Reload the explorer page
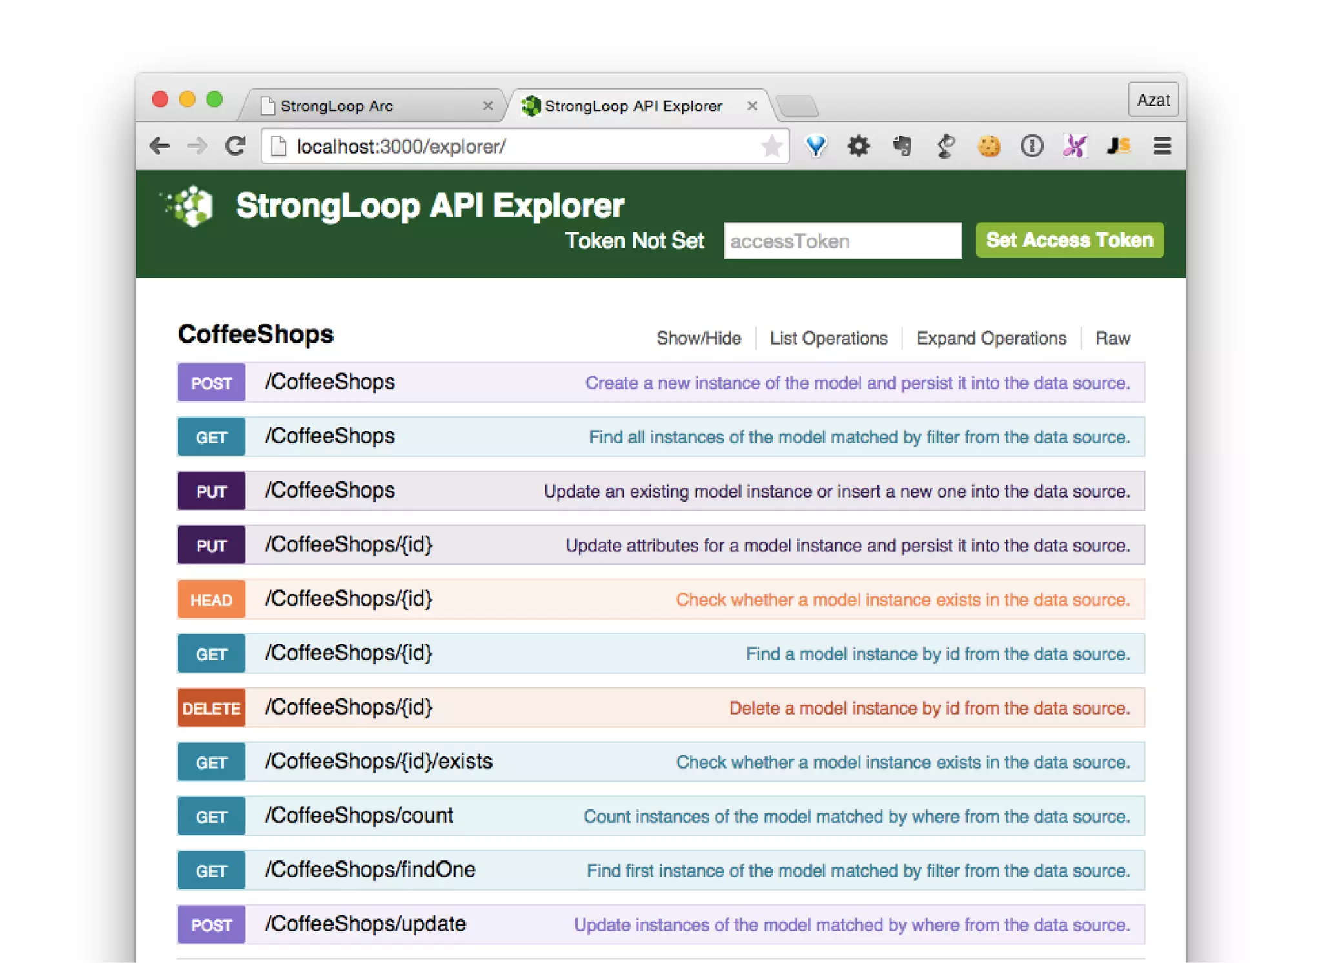 pos(235,147)
